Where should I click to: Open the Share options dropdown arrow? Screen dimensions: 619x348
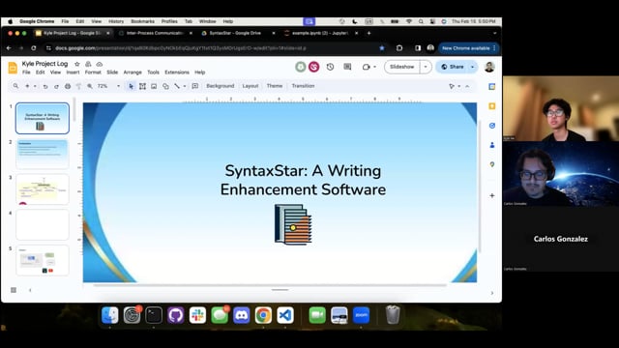pos(473,67)
